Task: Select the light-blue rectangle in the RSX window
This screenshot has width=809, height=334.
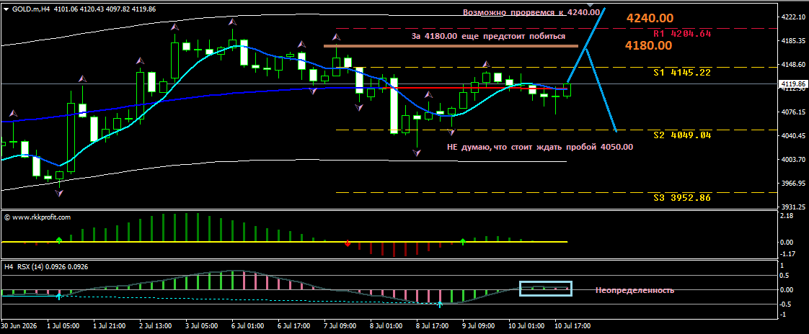Action: tap(546, 289)
